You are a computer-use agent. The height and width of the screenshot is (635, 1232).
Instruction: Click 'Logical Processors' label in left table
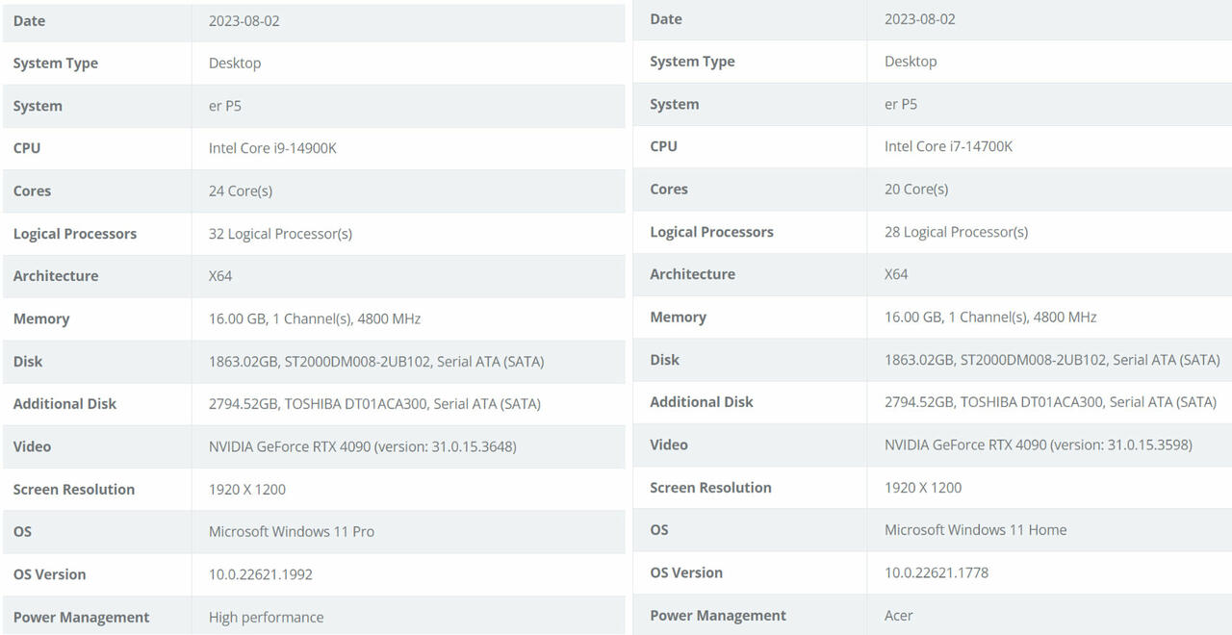(x=75, y=234)
